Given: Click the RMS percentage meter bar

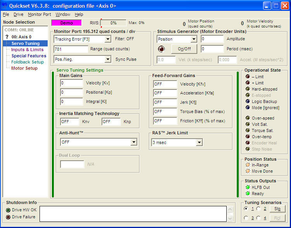Looking at the screenshot, I should 114,23.
